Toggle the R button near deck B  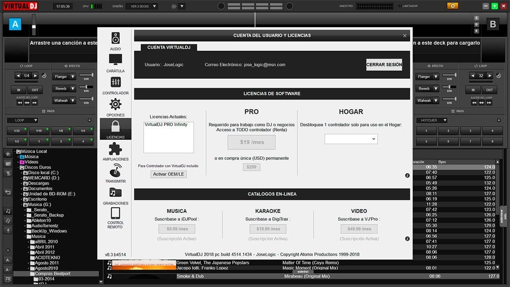coord(477,31)
